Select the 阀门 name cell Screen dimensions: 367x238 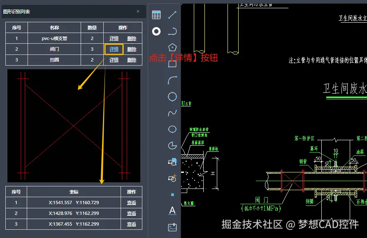click(54, 49)
